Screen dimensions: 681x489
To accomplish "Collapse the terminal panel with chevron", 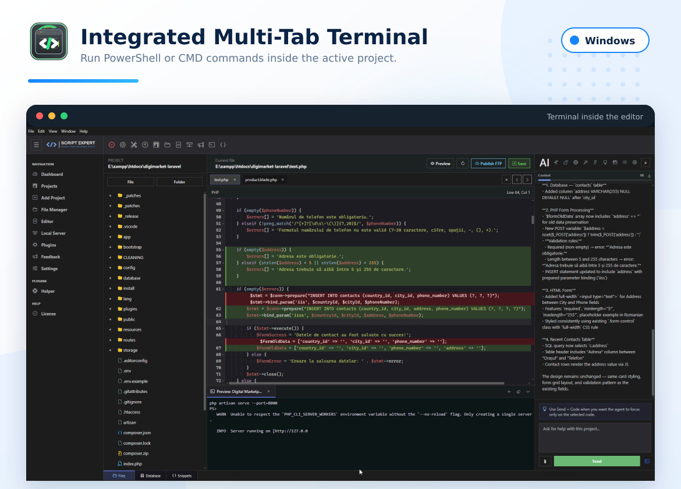I will point(528,392).
